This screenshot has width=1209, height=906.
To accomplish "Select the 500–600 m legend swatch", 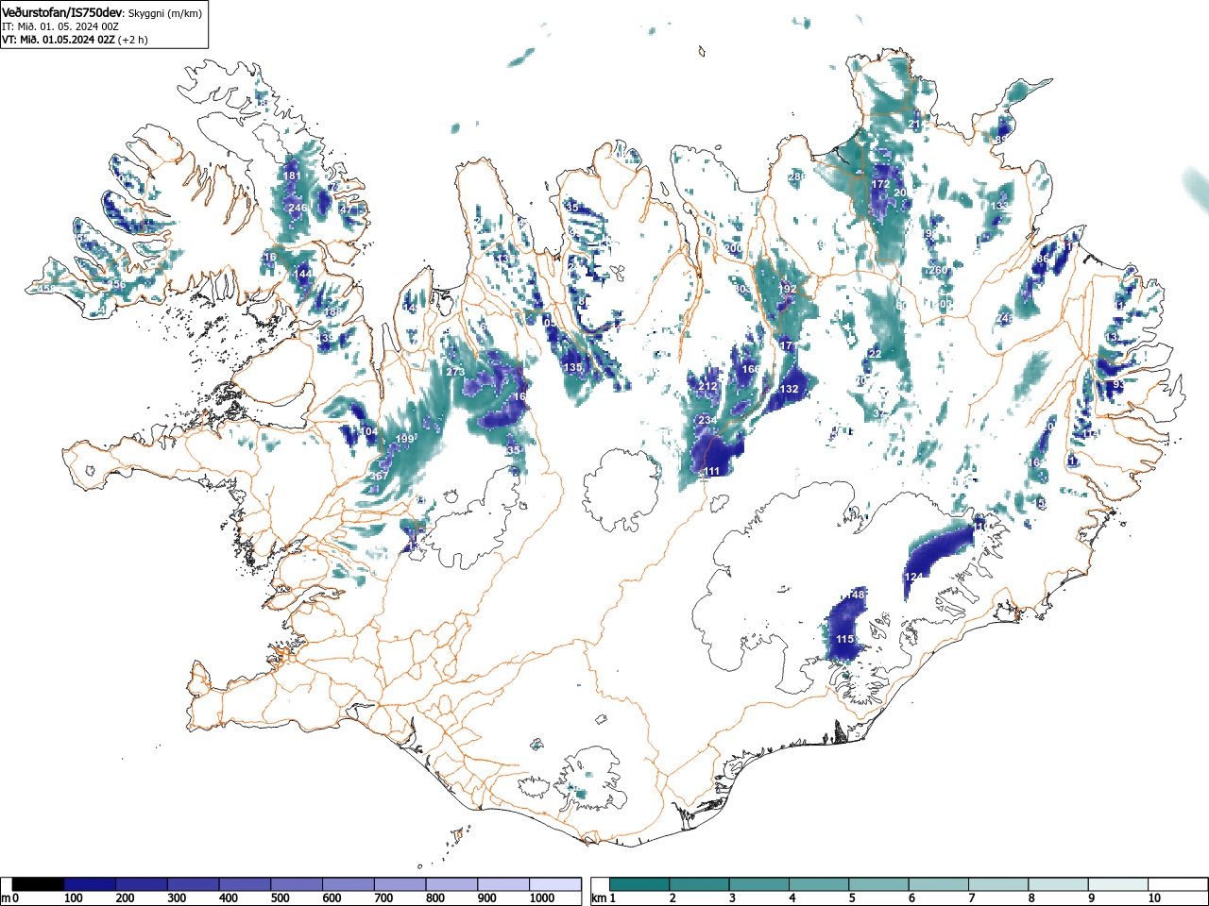I will pos(297,884).
